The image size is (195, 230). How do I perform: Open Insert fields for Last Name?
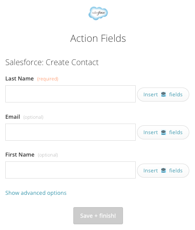[163, 95]
